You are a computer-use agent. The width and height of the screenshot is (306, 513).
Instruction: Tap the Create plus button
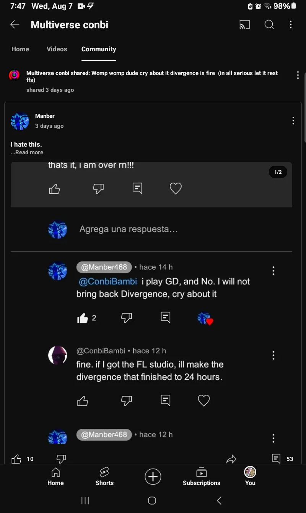coord(153,477)
